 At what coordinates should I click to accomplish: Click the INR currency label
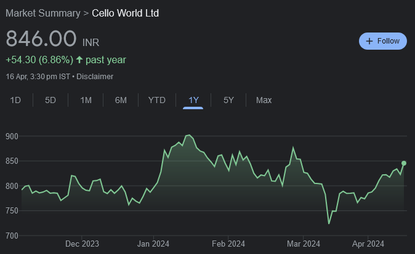(91, 42)
